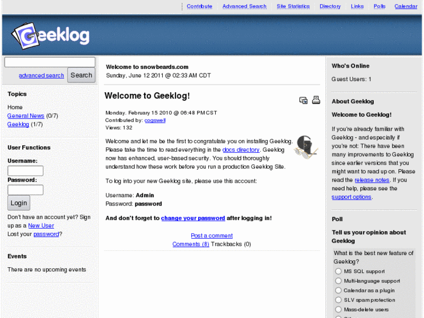This screenshot has width=424, height=318.
Task: Select the SLV spam protection poll option
Action: [338, 300]
